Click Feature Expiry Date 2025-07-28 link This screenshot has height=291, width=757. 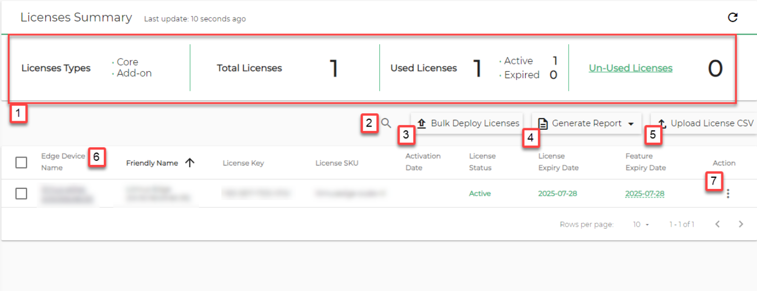tap(645, 194)
